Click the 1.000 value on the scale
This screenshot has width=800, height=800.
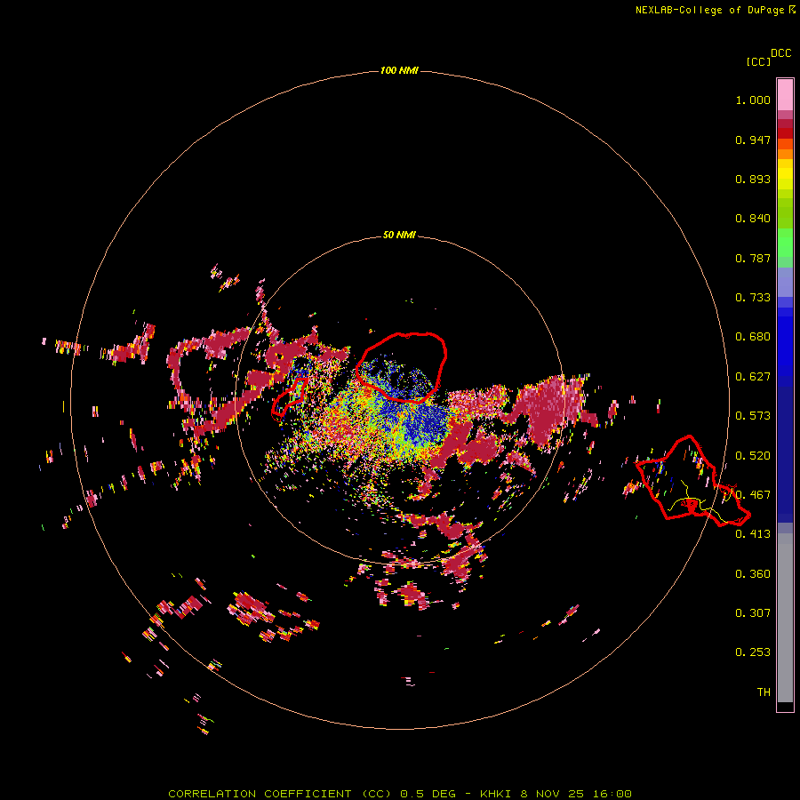[x=753, y=100]
